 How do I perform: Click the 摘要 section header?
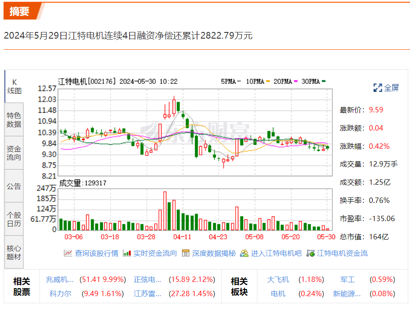click(x=20, y=11)
